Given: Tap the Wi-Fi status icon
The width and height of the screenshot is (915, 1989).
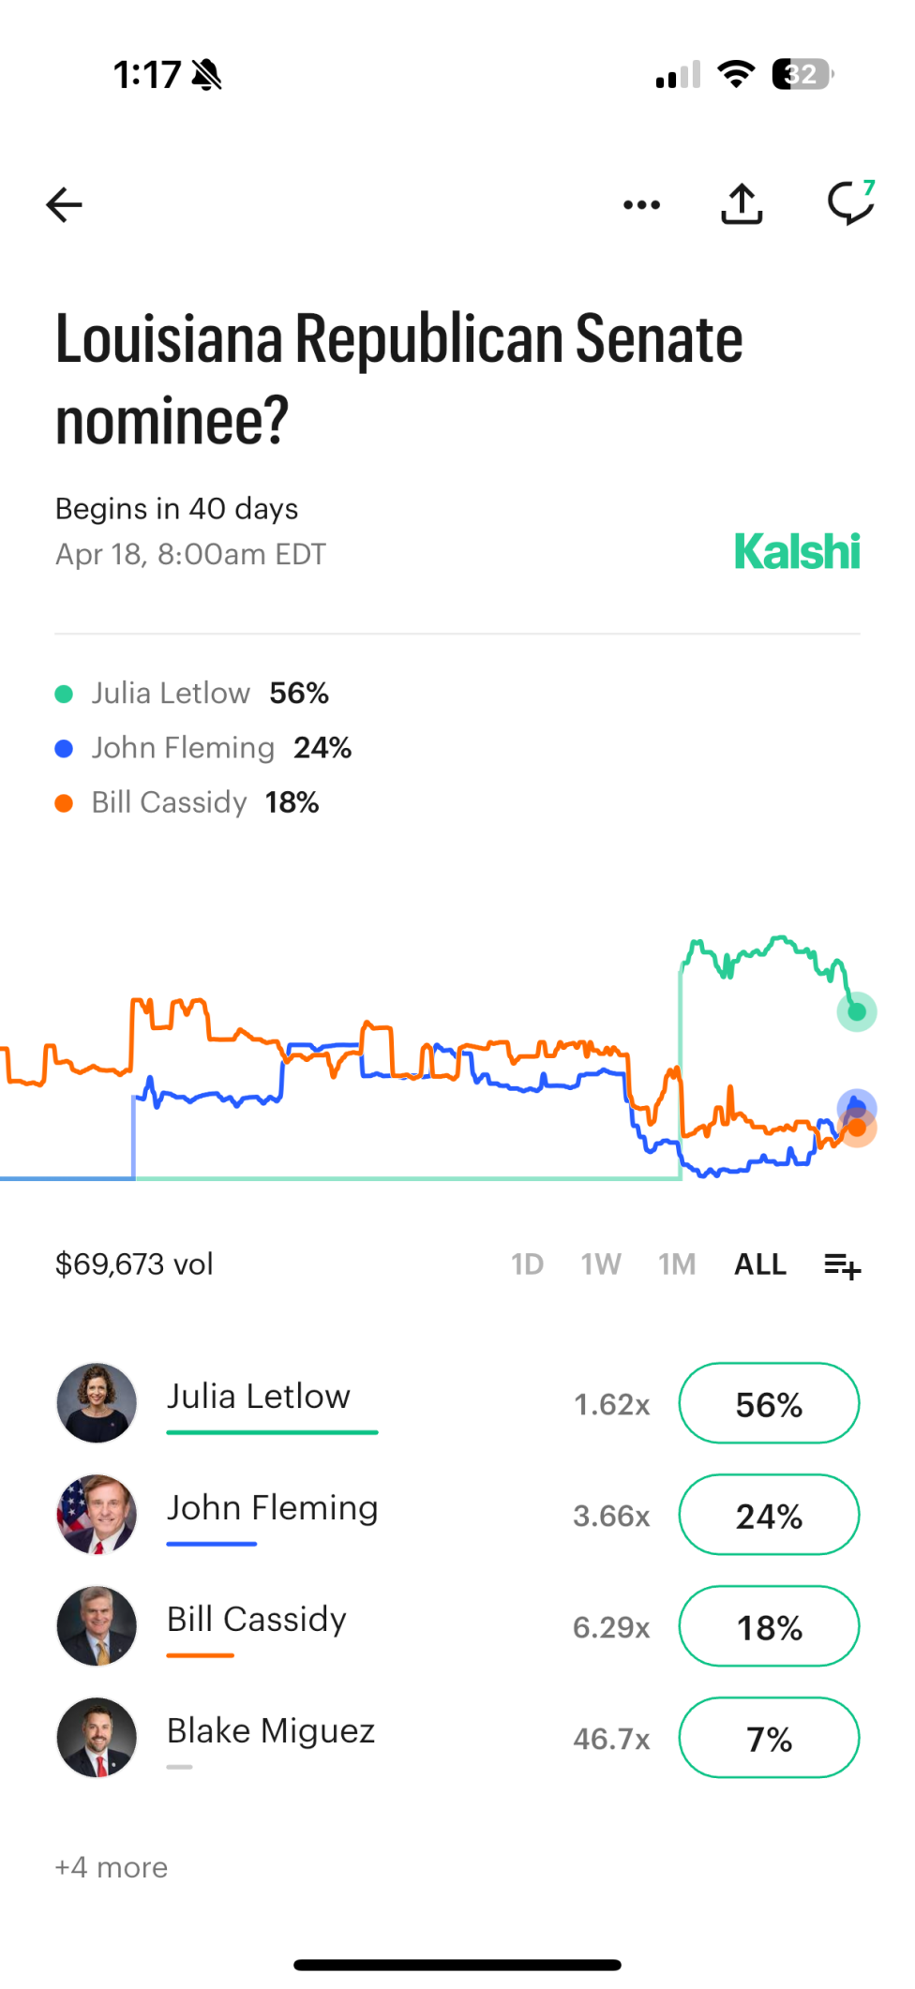Looking at the screenshot, I should [736, 74].
